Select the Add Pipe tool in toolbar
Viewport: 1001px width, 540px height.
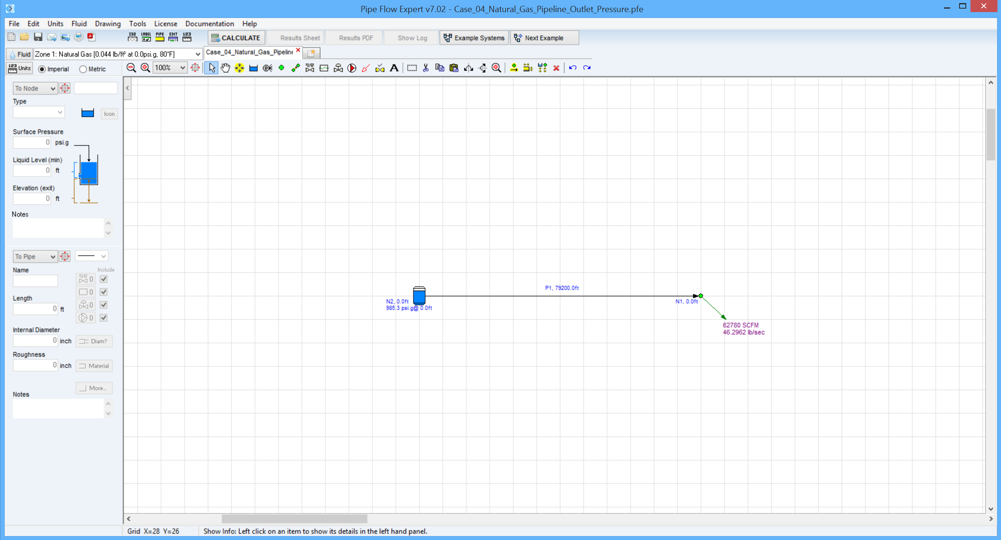[x=295, y=67]
